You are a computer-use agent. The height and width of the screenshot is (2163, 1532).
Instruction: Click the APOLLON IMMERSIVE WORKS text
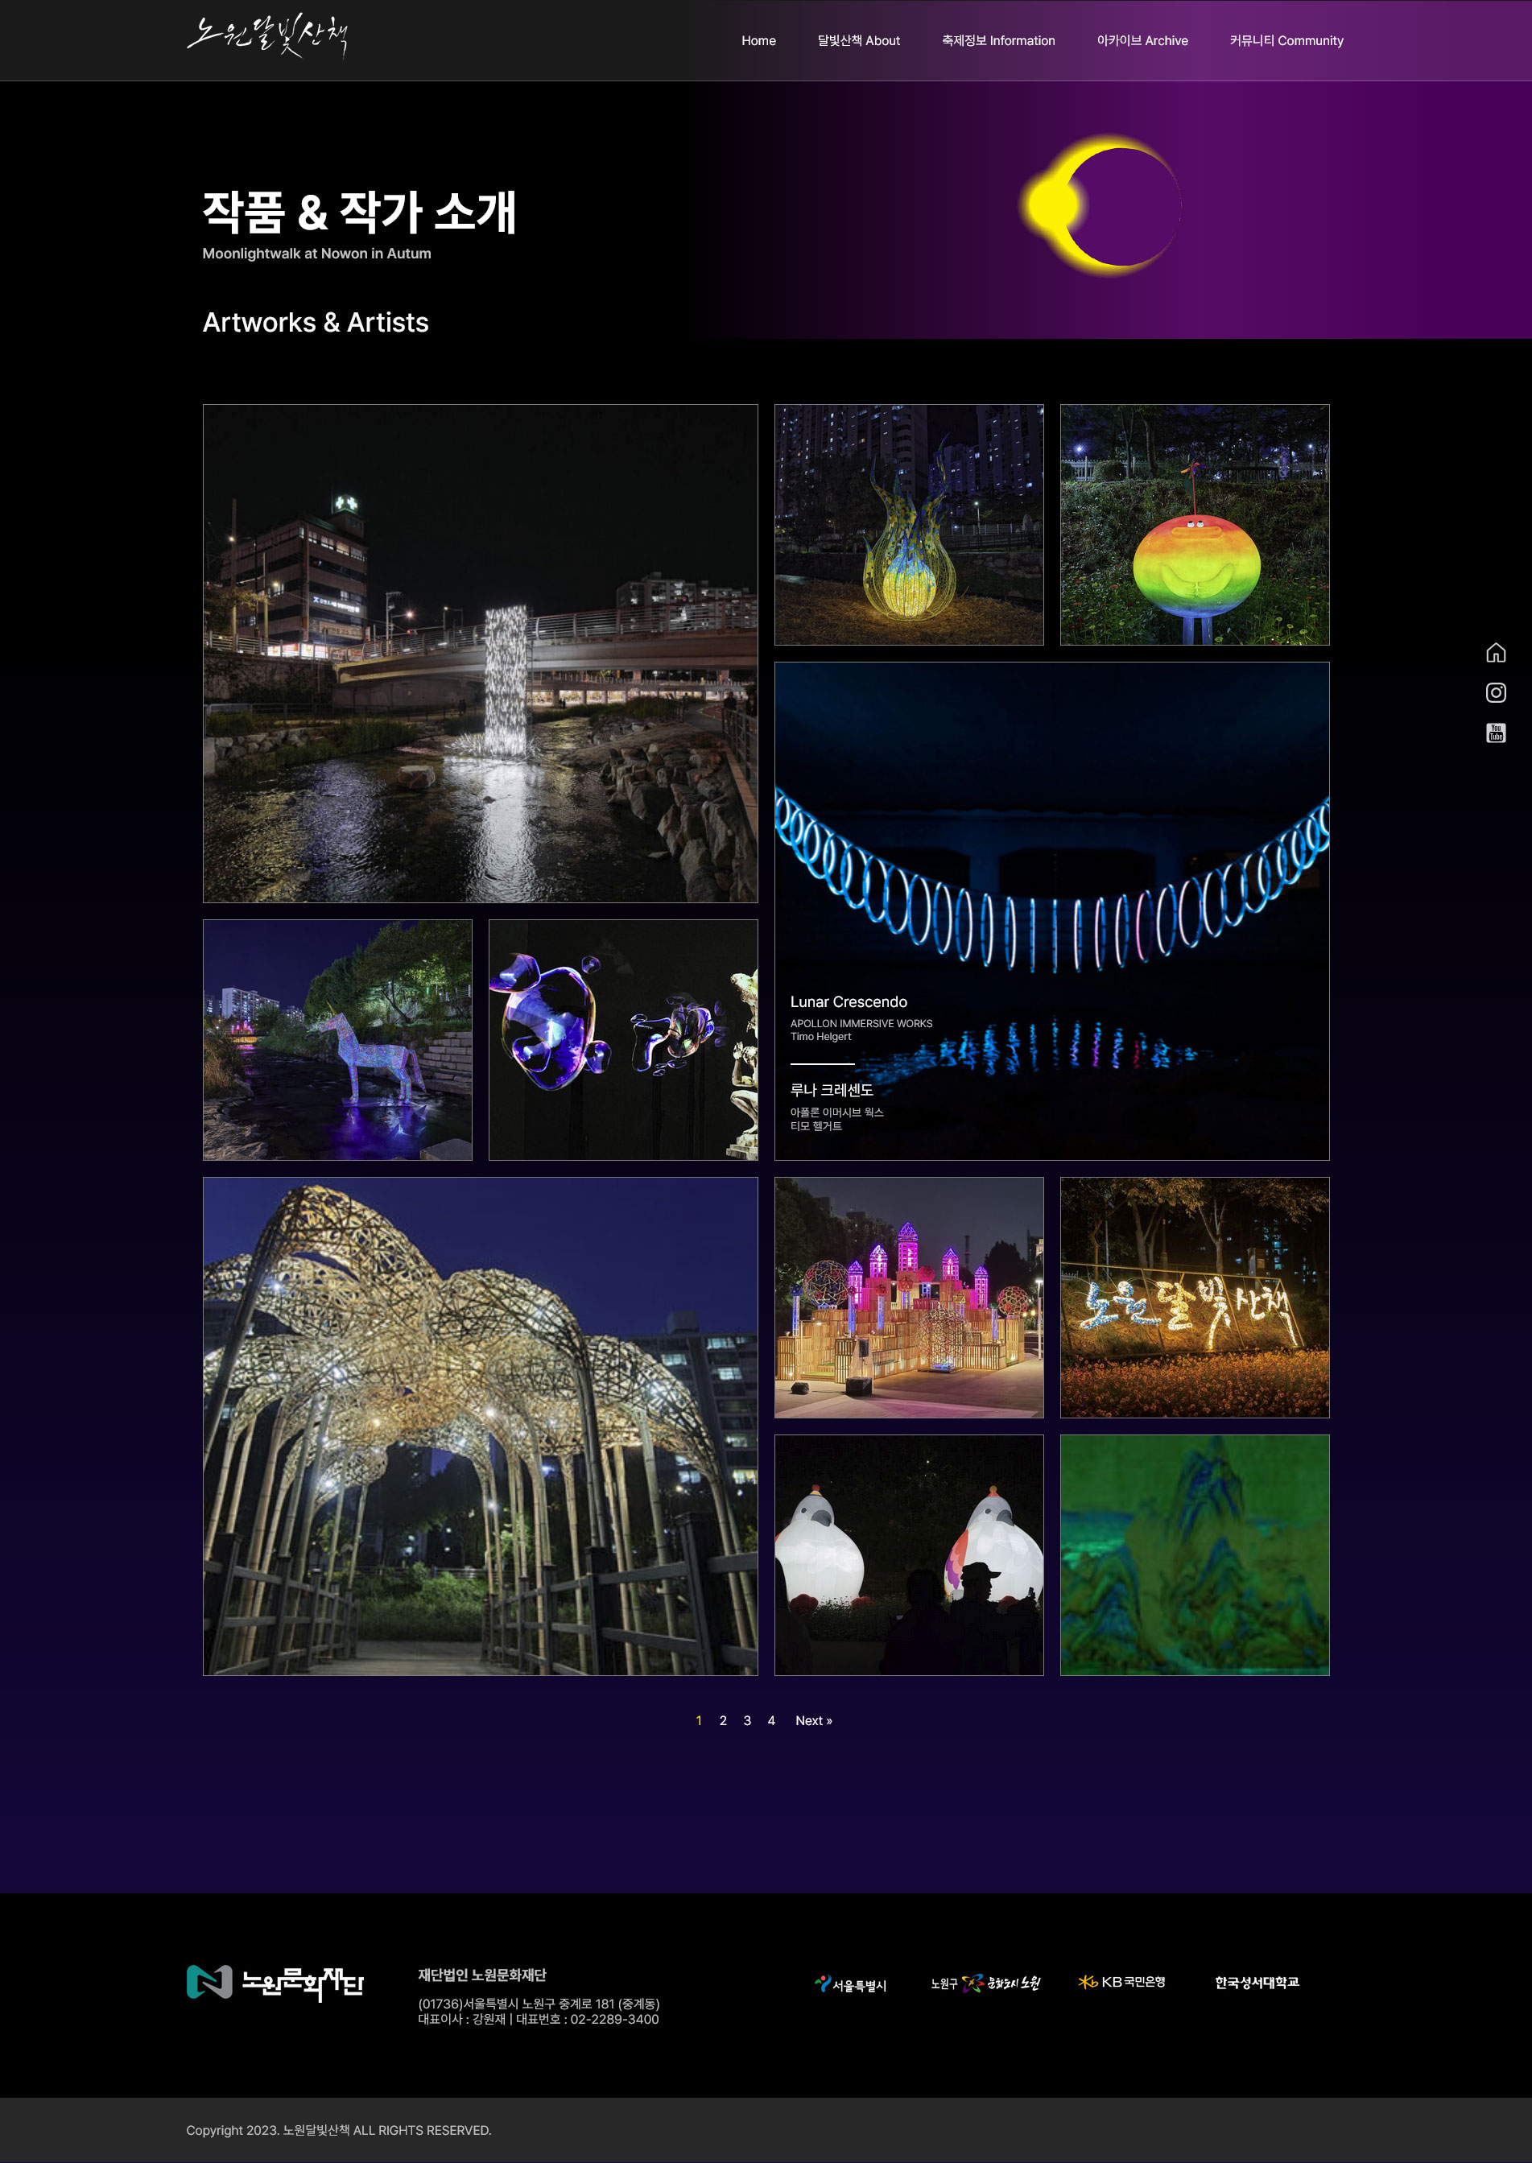click(861, 1023)
